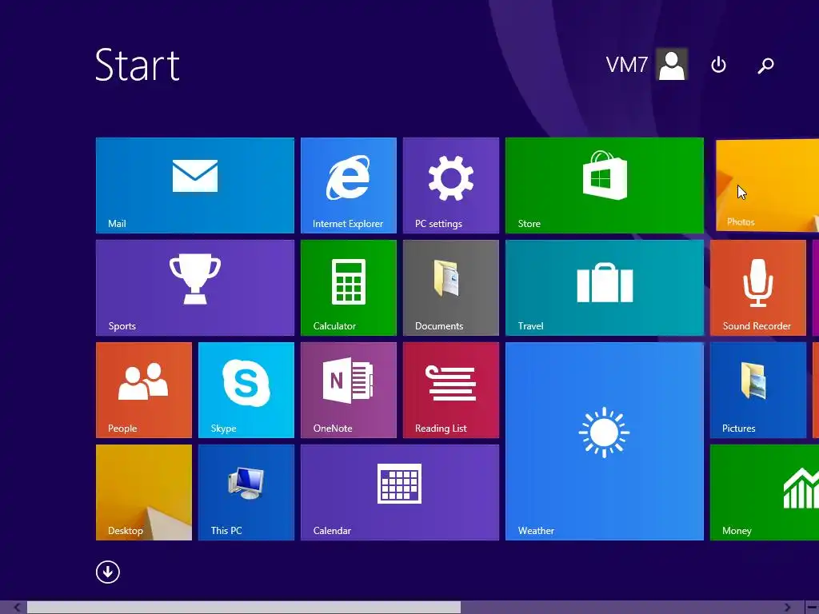Image resolution: width=819 pixels, height=614 pixels.
Task: Click the zoom-out minus button at corner
Action: click(x=812, y=608)
